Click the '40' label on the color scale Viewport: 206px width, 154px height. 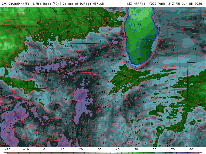[118, 149]
